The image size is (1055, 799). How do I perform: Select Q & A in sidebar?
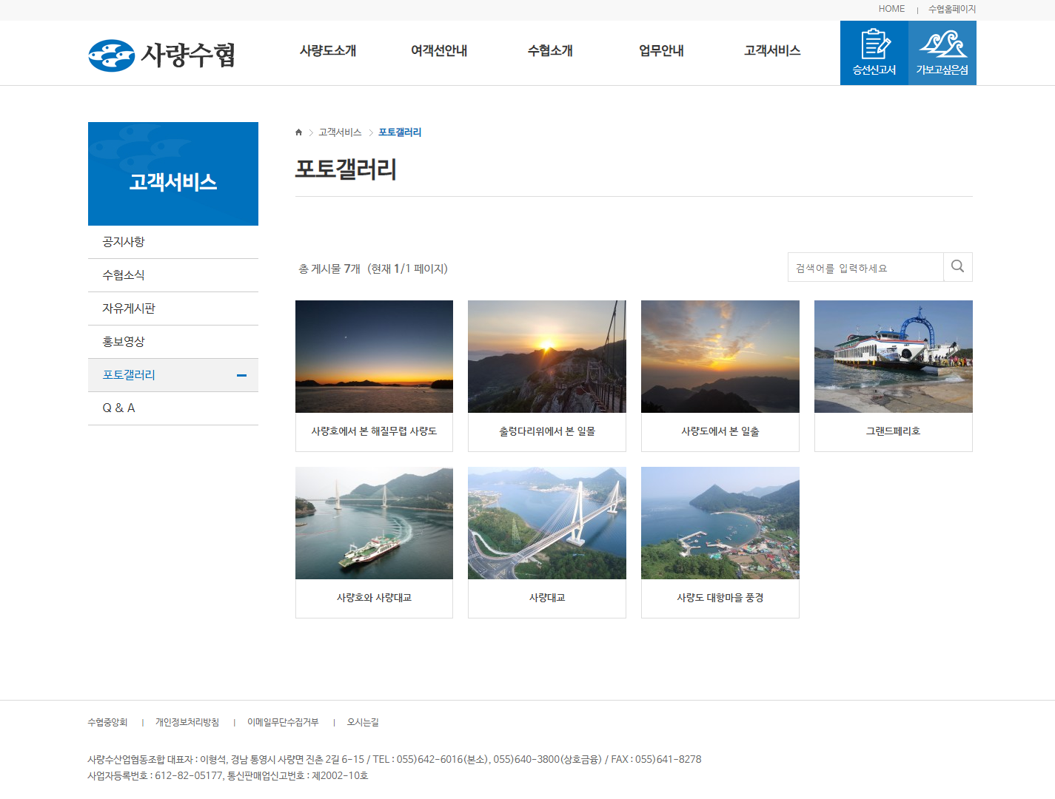(173, 408)
